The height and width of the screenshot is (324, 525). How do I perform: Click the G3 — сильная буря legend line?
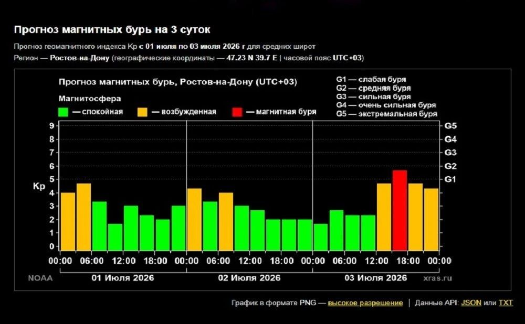pyautogui.click(x=373, y=97)
